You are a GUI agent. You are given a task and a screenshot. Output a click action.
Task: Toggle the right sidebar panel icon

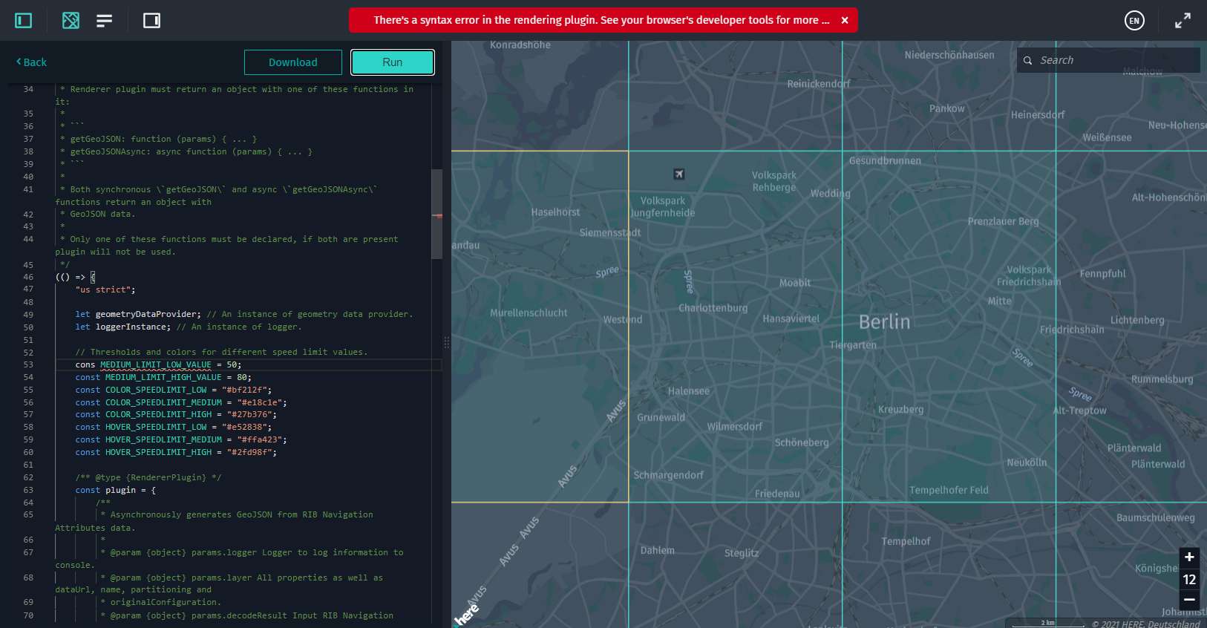click(x=151, y=21)
